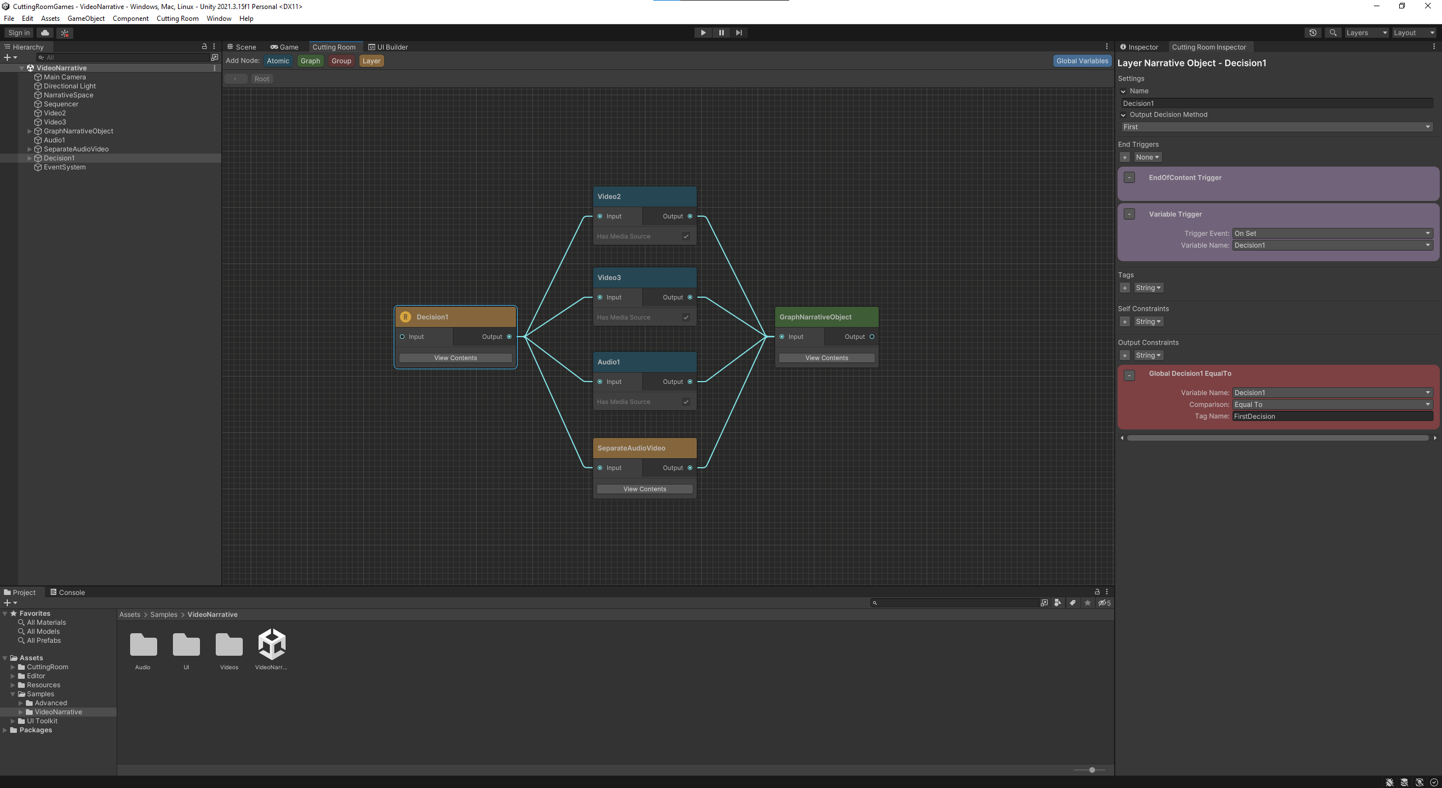This screenshot has width=1442, height=788.
Task: Open the Cutting Room menu
Action: (x=177, y=19)
